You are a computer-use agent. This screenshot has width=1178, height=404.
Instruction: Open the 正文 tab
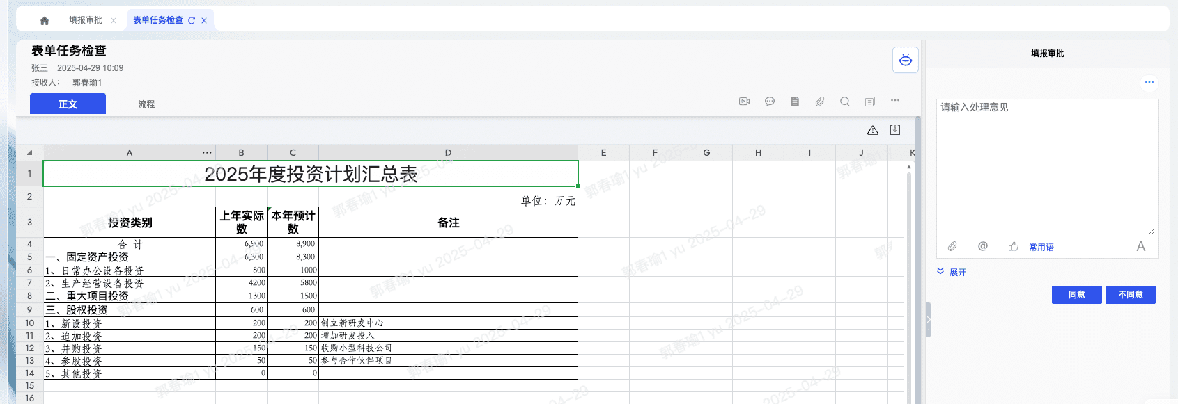(x=68, y=104)
